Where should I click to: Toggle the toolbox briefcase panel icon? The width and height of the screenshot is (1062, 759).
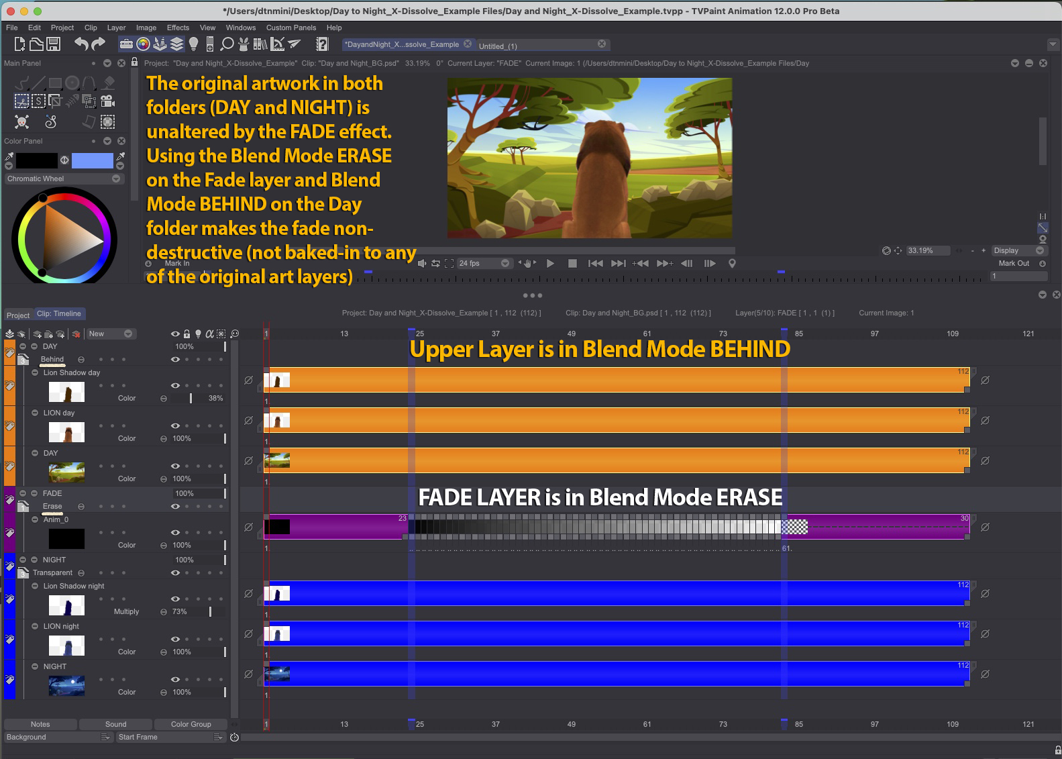pyautogui.click(x=126, y=44)
